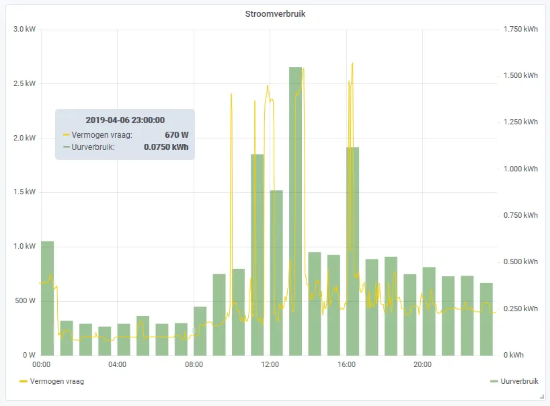Viewport: 550px width, 406px height.
Task: Click the 04:00 x-axis time label
Action: 117,364
